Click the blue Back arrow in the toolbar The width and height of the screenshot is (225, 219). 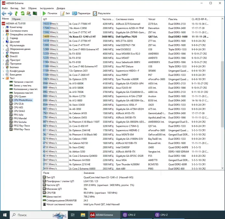4,14
